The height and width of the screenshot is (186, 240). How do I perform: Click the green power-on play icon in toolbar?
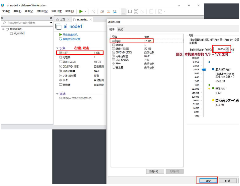81,11
